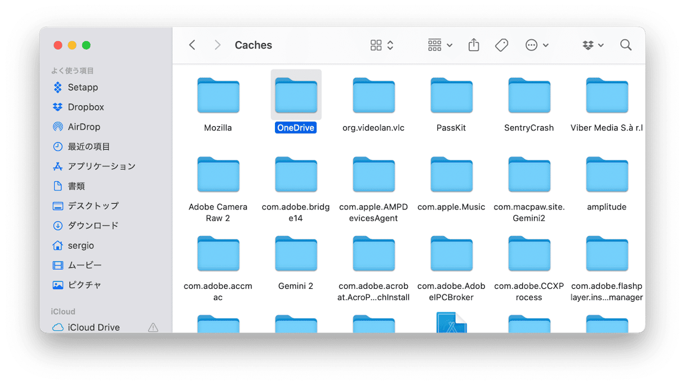Image resolution: width=685 pixels, height=385 pixels.
Task: Click the Mozilla folder name label
Action: click(218, 128)
